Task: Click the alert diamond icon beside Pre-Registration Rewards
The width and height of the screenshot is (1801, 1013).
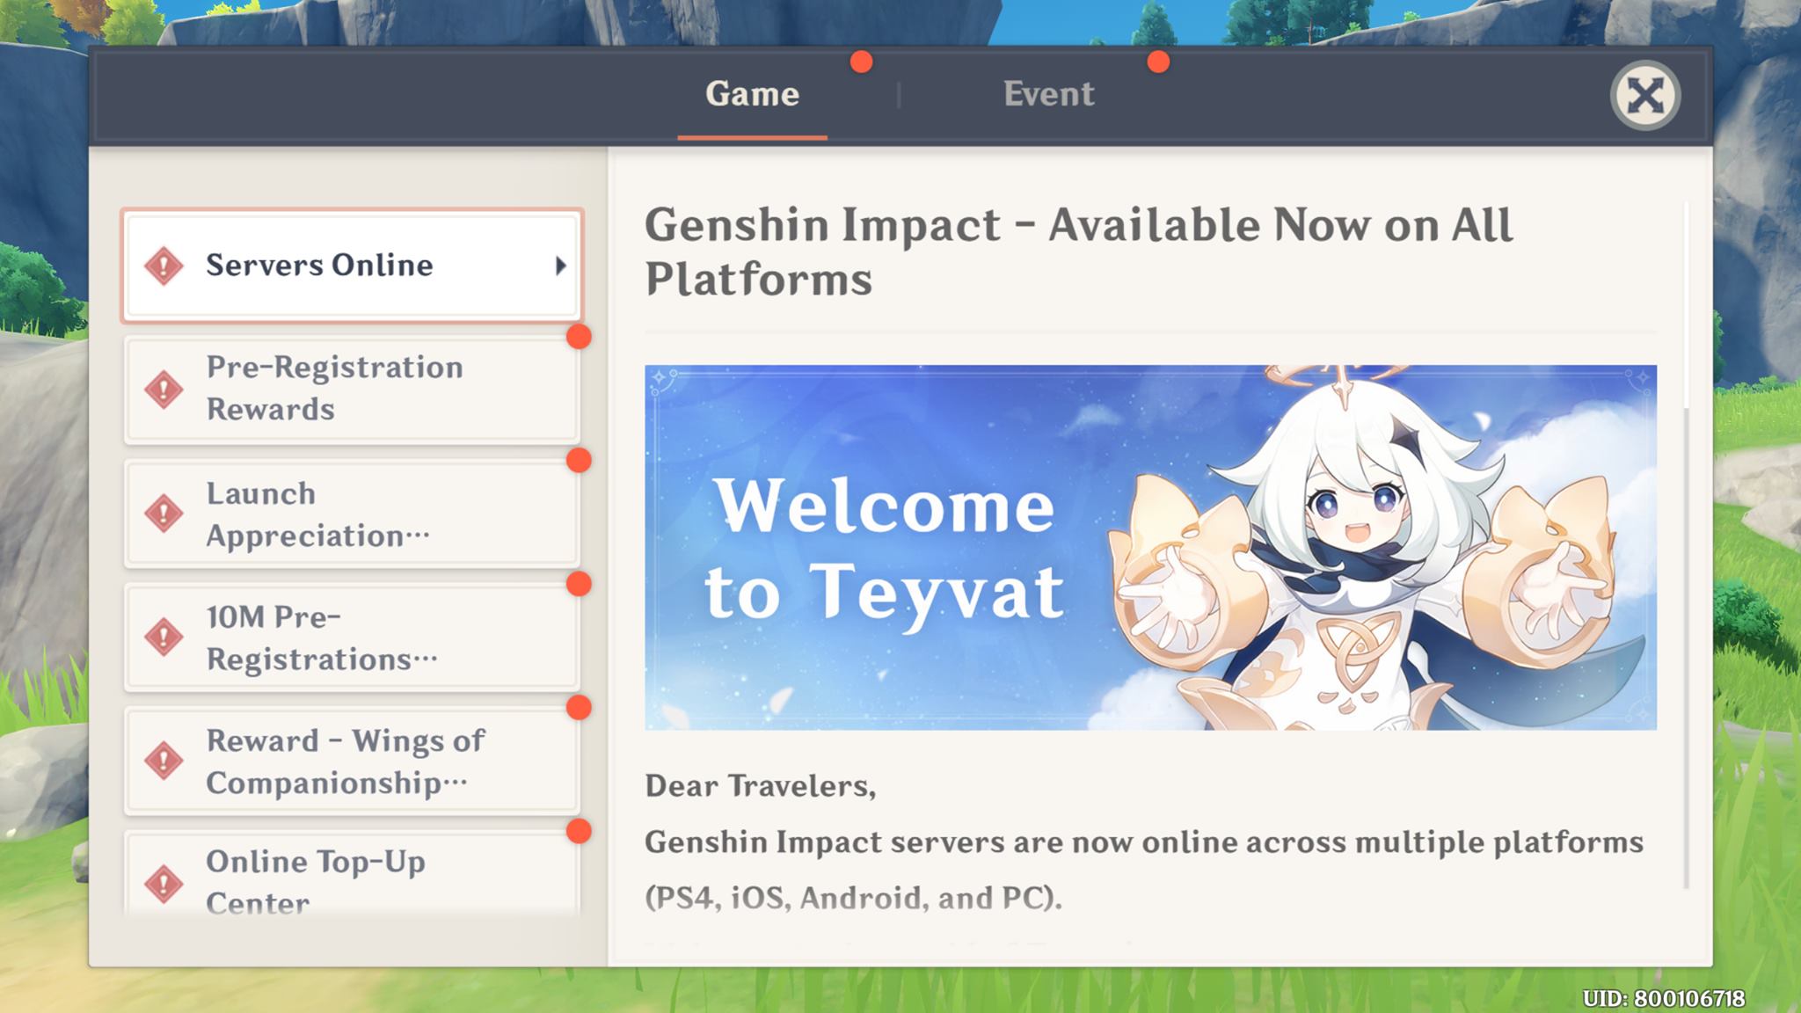Action: [x=164, y=390]
